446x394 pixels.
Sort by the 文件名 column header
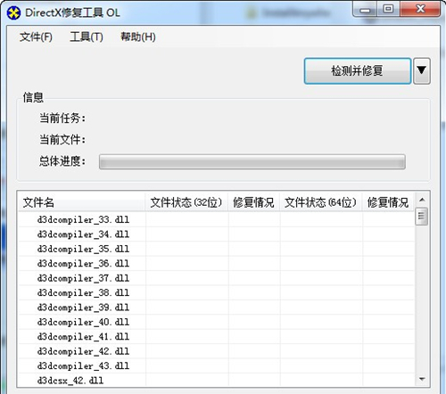click(81, 202)
